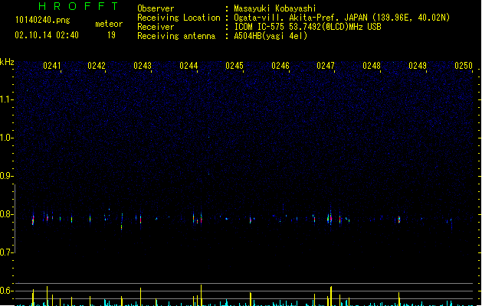This screenshot has width=482, height=306.
Task: Click the 0.7 kHz axis label
Action: click(6, 252)
